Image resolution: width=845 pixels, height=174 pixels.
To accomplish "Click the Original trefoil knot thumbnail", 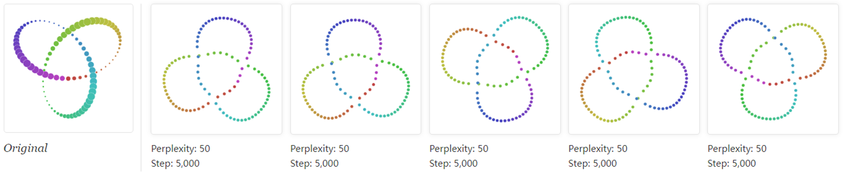I will 68,69.
